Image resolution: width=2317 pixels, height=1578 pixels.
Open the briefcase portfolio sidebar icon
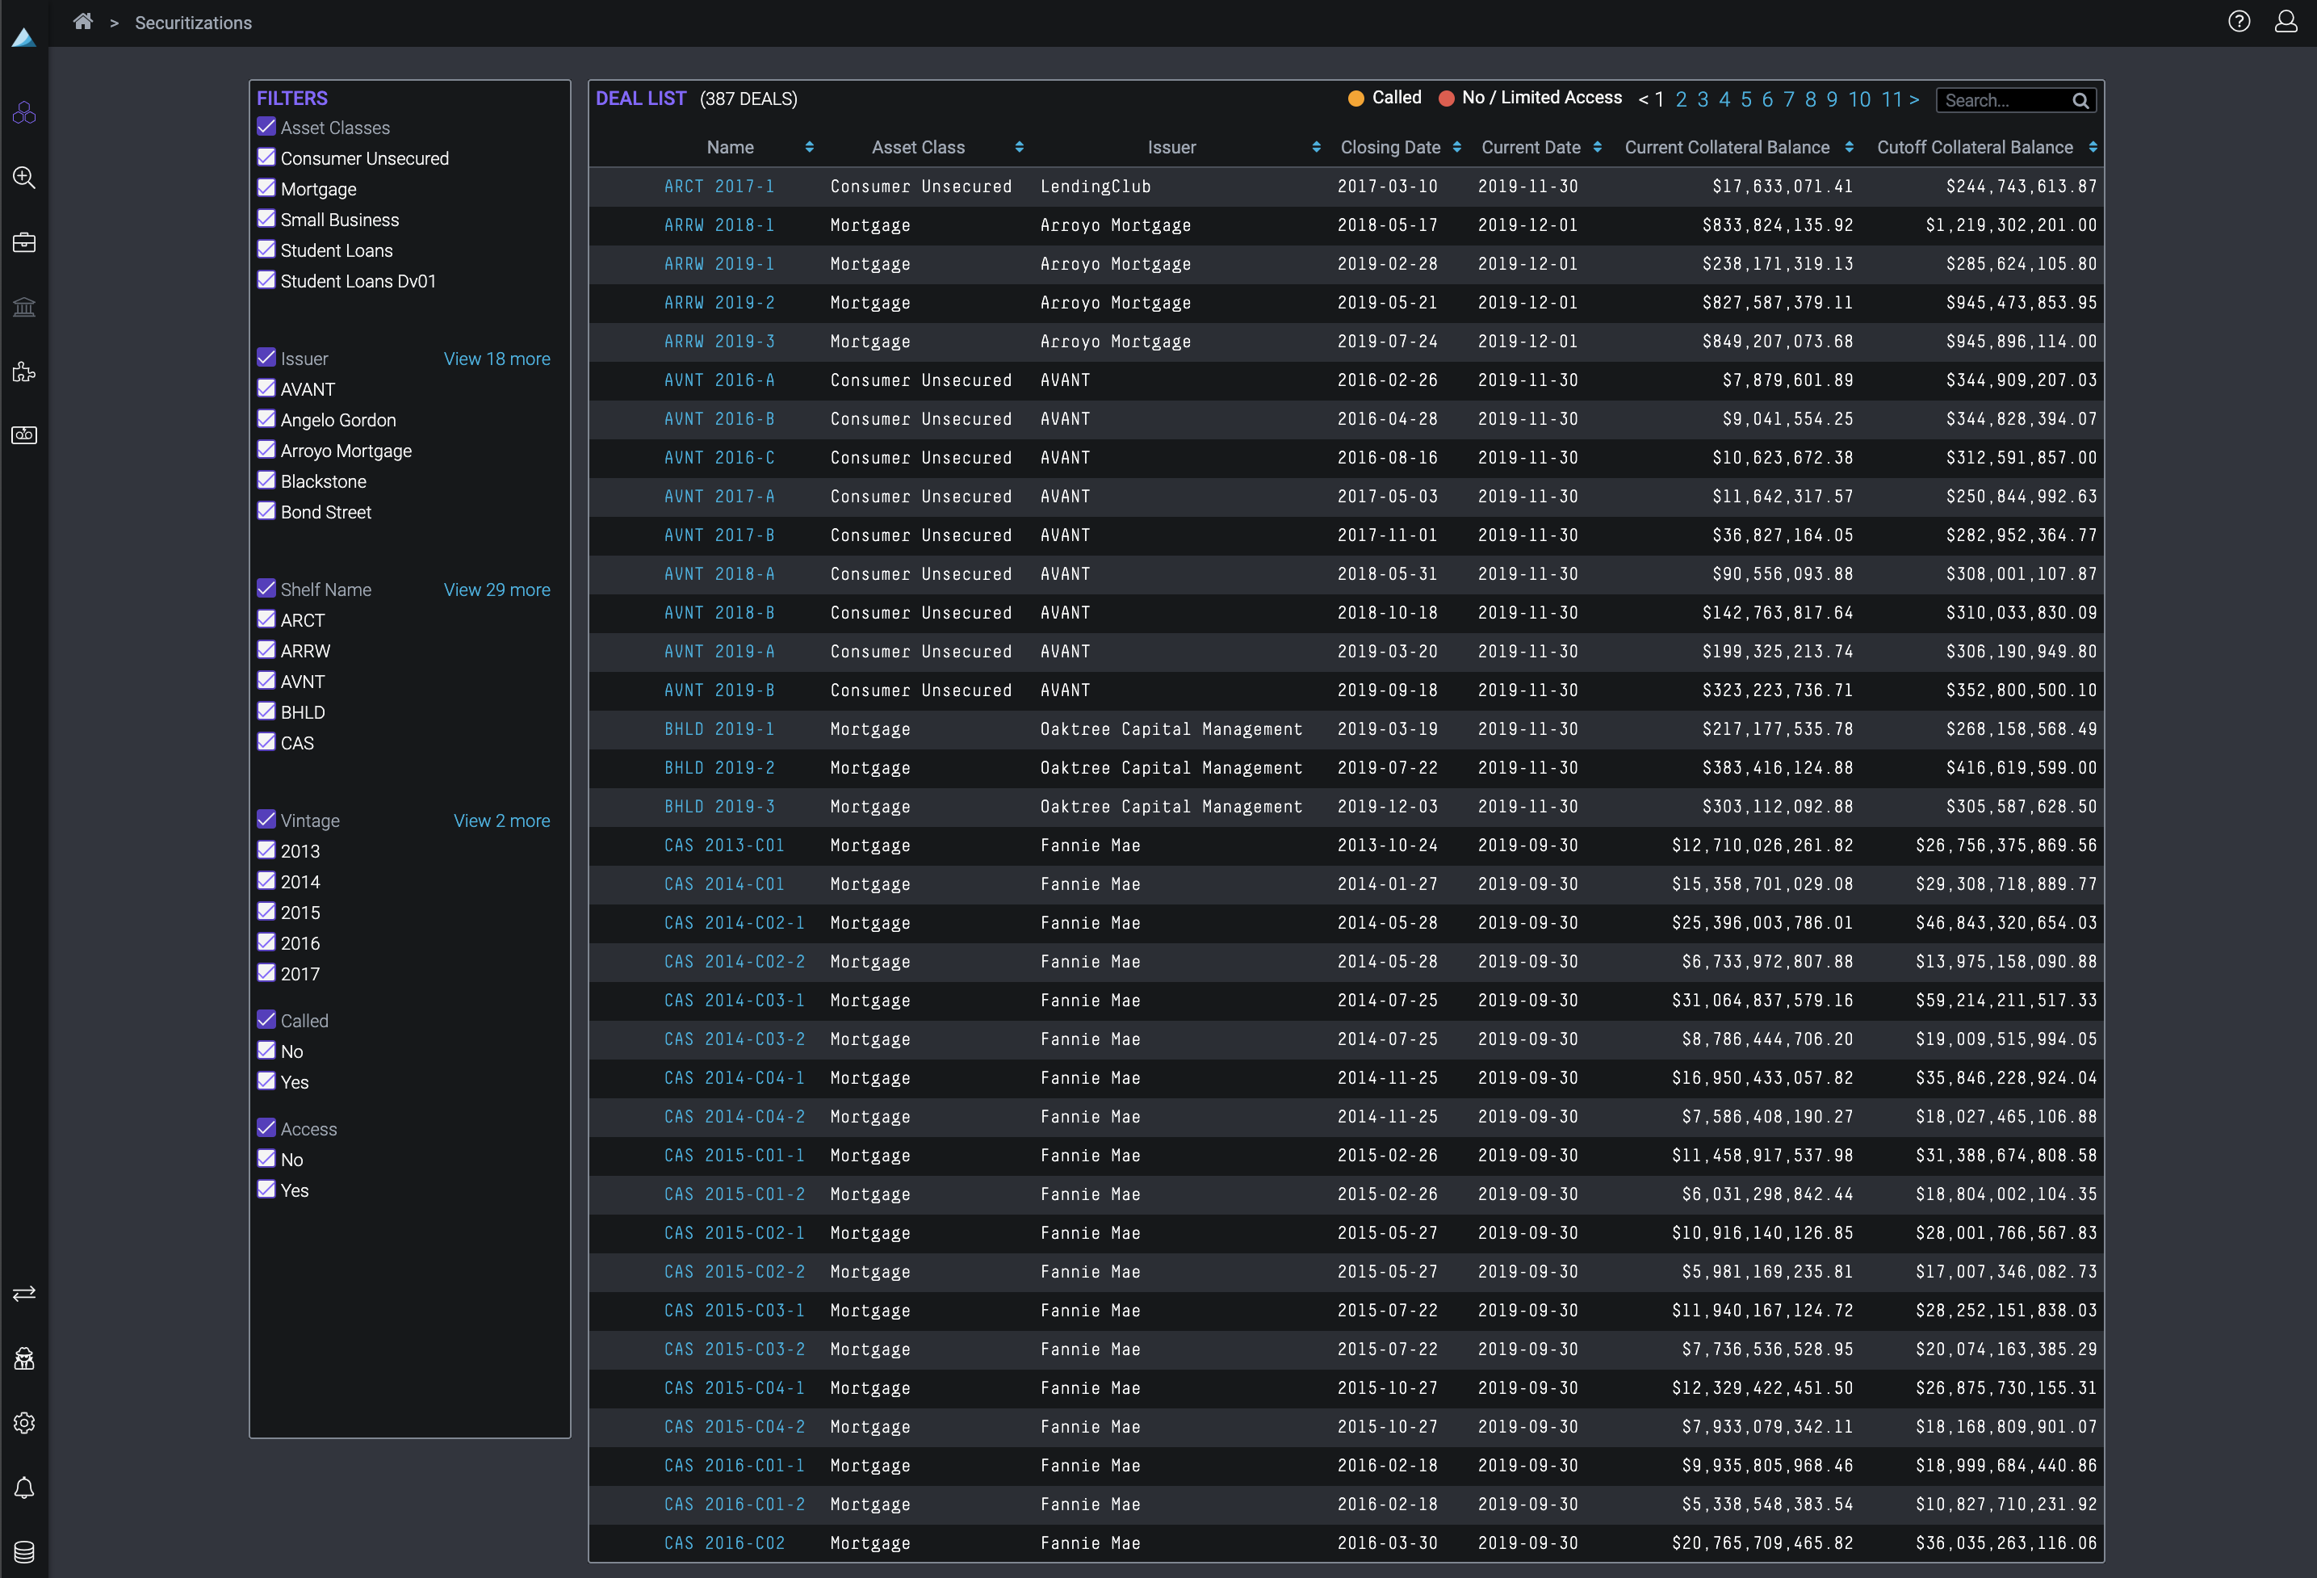point(24,242)
